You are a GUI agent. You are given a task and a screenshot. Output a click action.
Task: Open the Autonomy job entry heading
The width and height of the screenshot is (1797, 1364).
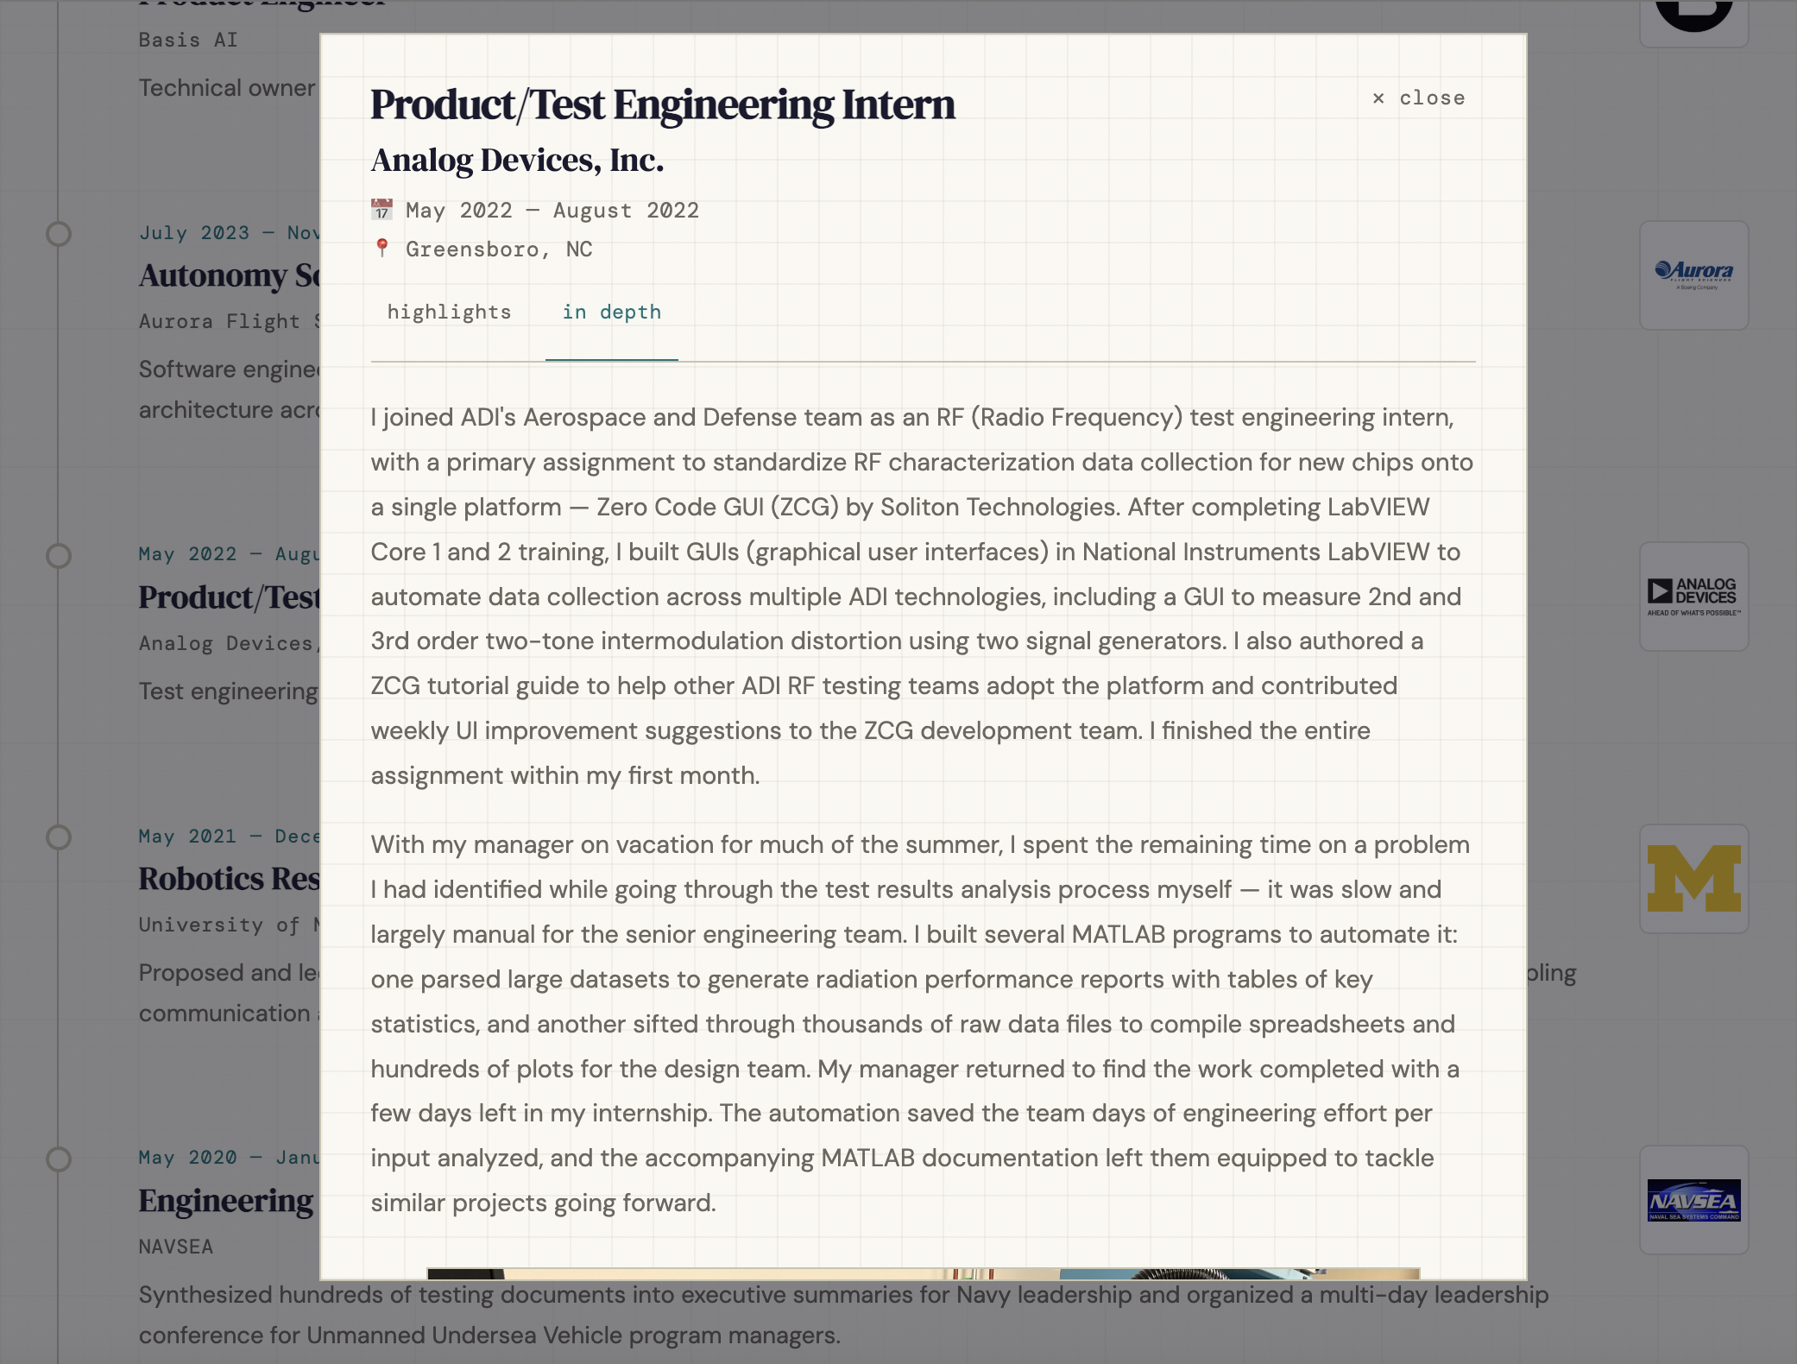(230, 275)
